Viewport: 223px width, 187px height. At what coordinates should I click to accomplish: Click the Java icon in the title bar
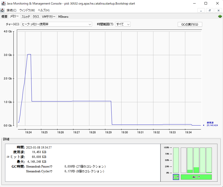(x=3, y=3)
